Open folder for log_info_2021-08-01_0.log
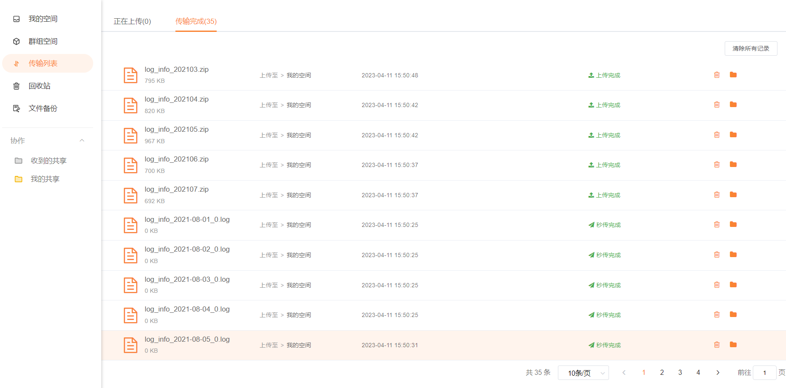Screen dimensions: 786x388 (733, 224)
